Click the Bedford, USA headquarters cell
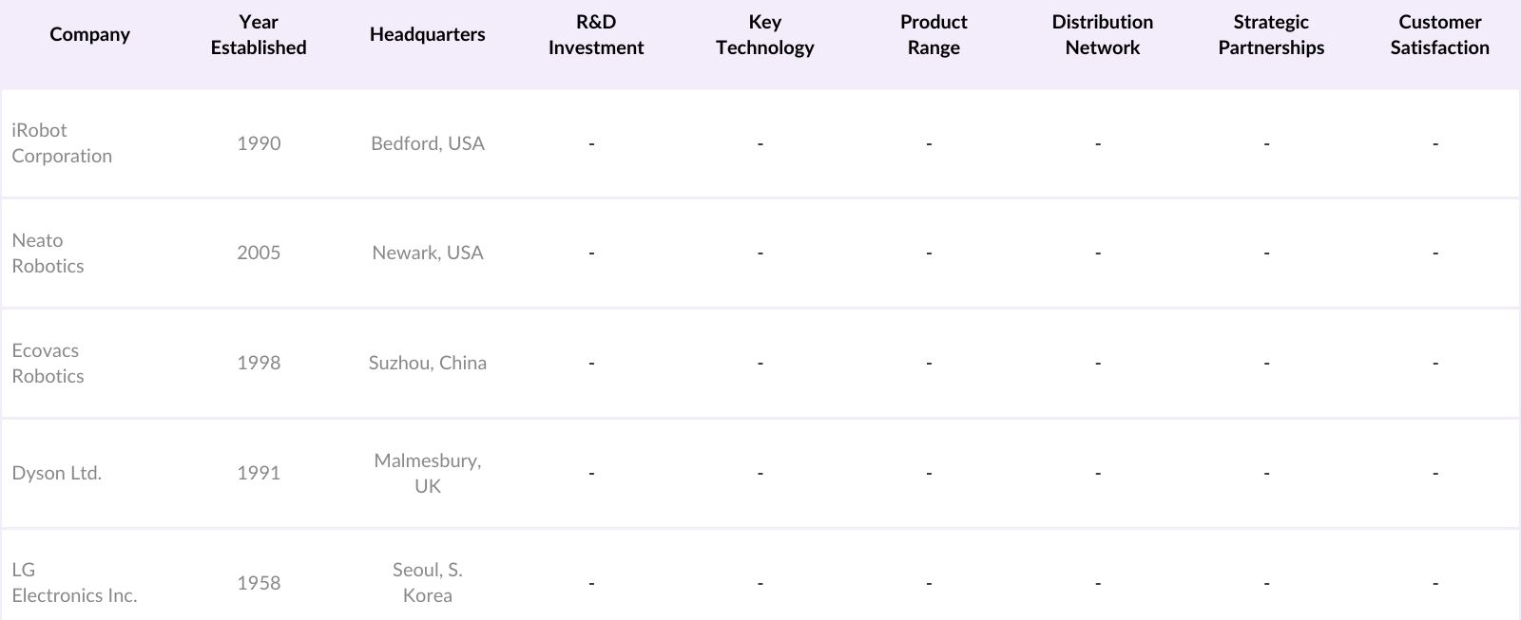 (x=428, y=143)
